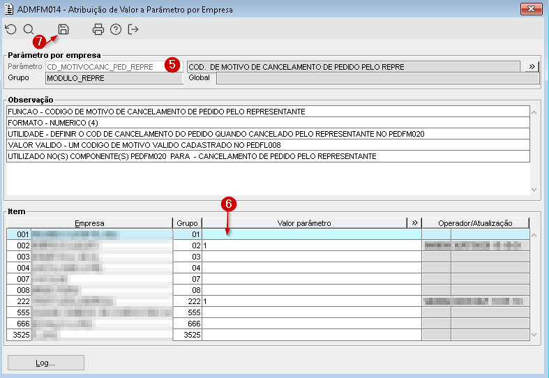Click the Empresa column header
Image resolution: width=549 pixels, height=378 pixels.
(89, 223)
